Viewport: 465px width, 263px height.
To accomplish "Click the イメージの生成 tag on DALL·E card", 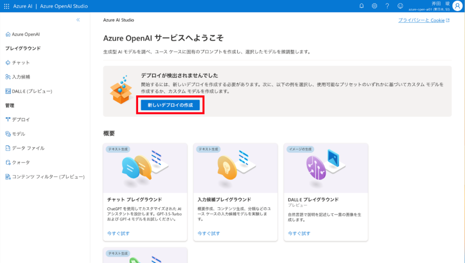I will click(x=300, y=149).
